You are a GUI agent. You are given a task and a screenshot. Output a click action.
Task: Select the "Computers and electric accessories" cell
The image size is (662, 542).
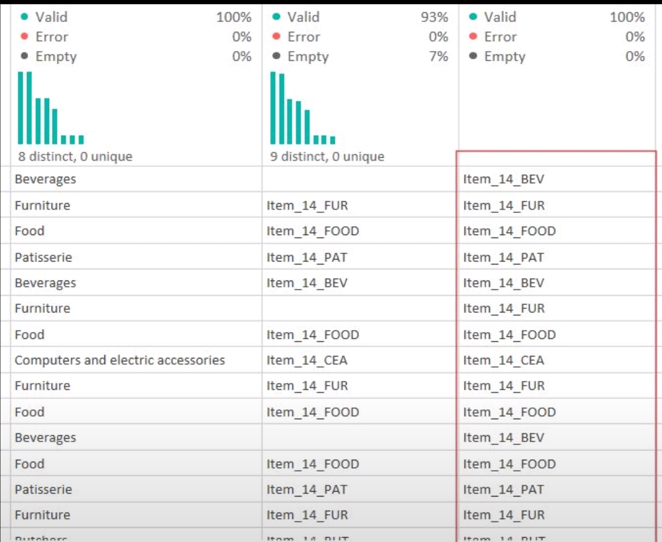(x=120, y=360)
